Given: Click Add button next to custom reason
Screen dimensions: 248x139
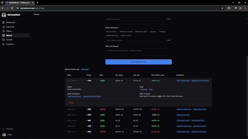Looking at the screenshot, I should pos(169,40).
